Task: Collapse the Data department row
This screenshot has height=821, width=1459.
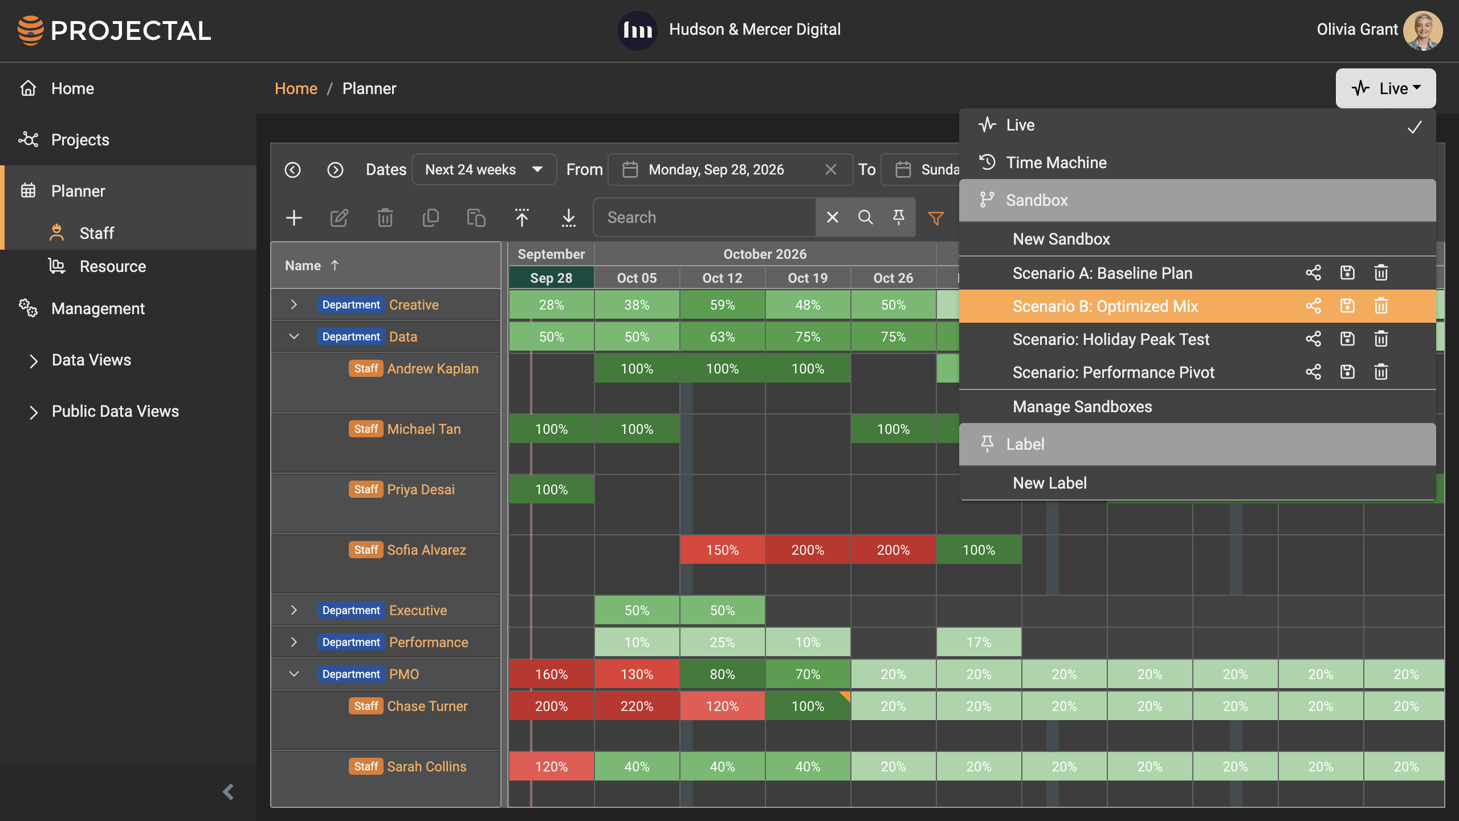Action: (294, 337)
